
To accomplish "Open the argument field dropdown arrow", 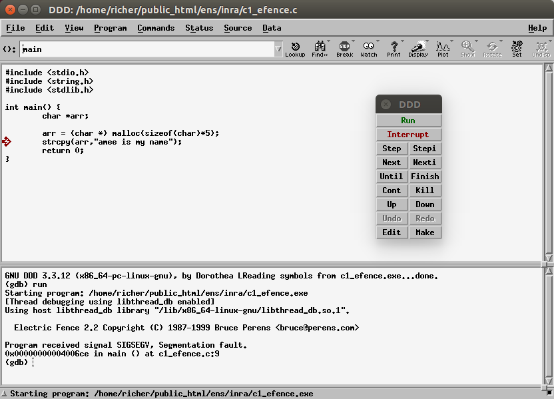I will (x=278, y=49).
